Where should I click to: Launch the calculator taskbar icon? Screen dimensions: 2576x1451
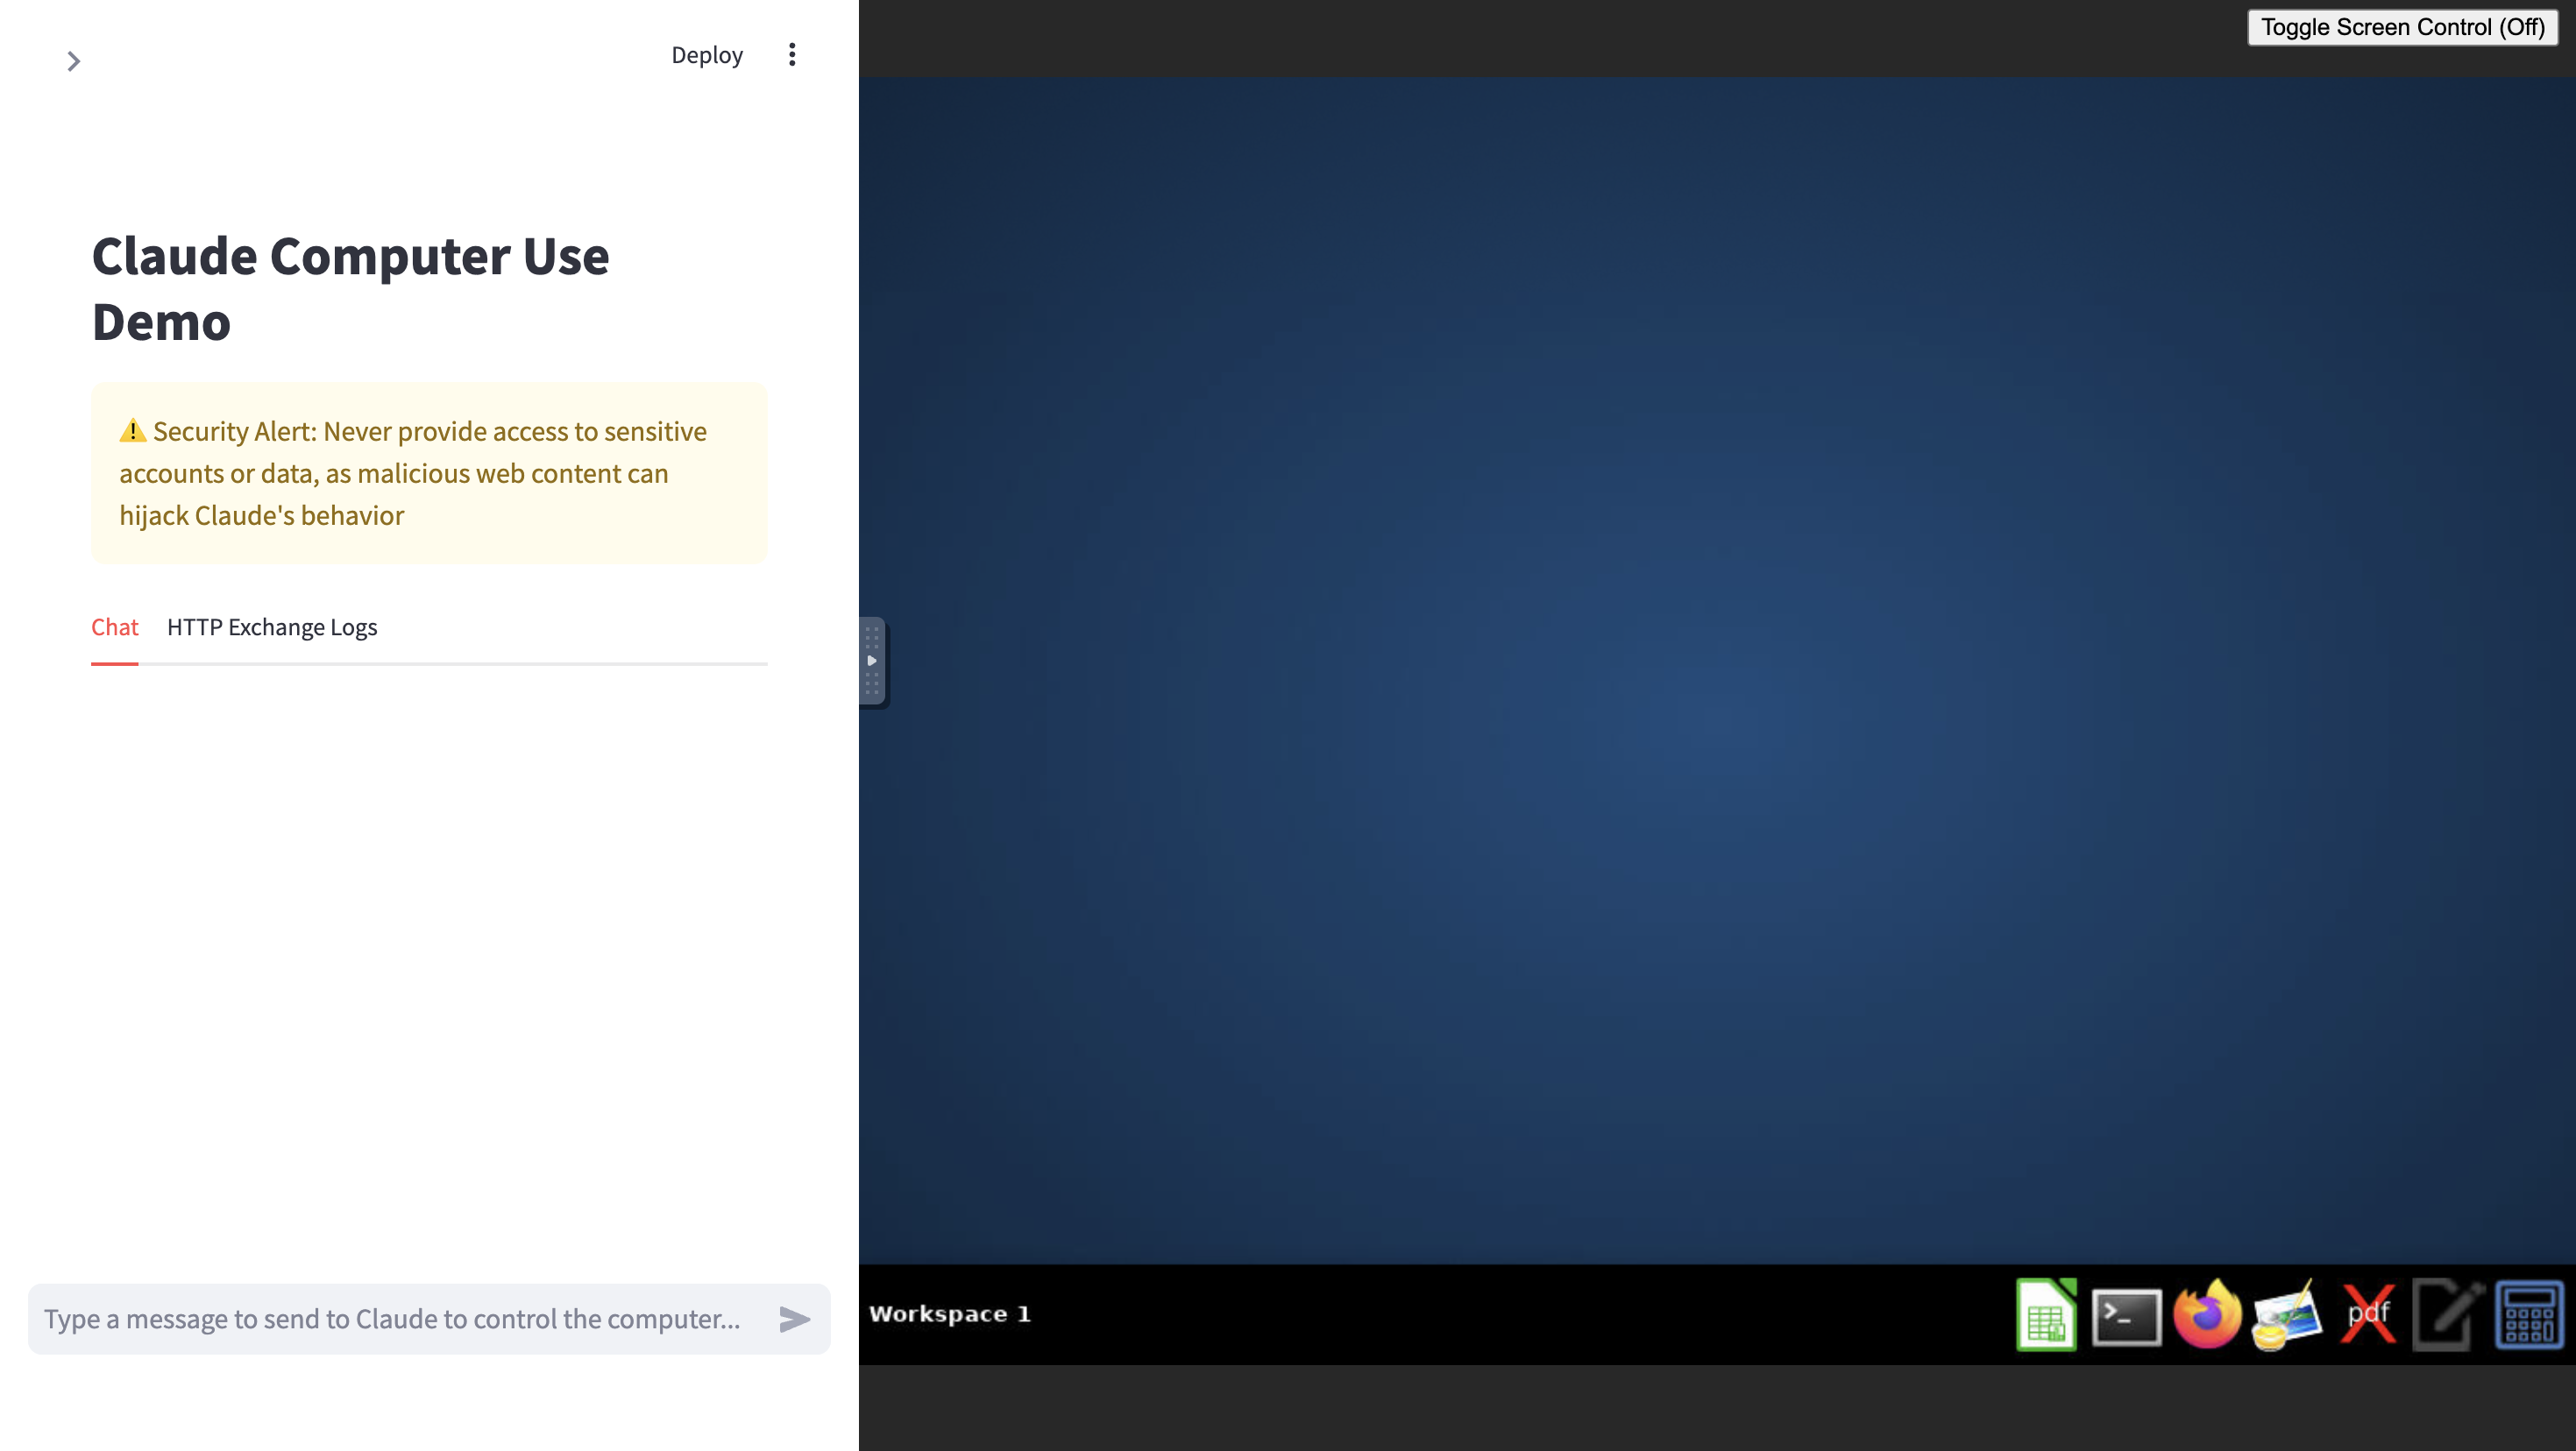pyautogui.click(x=2528, y=1315)
